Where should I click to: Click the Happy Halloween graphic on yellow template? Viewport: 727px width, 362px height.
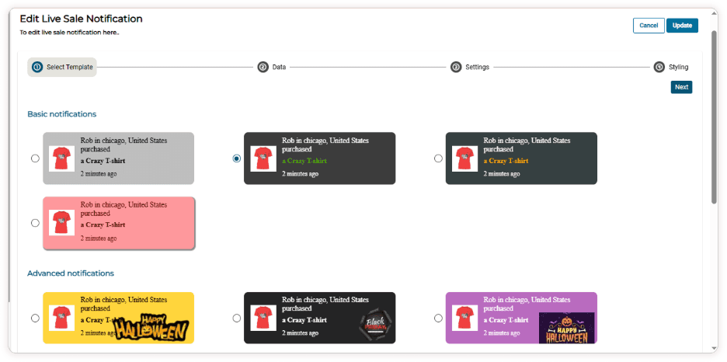pyautogui.click(x=152, y=327)
